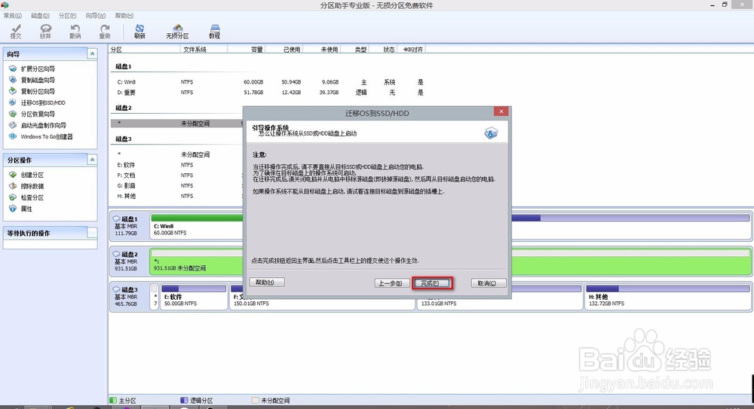This screenshot has width=754, height=409.
Task: Launch the 复制磁盘向导 wizard icon
Action: click(13, 80)
